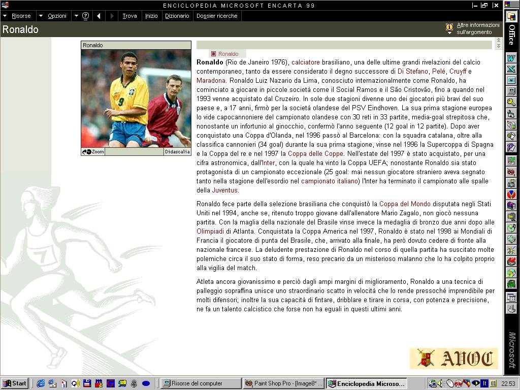
Task: Open the Coppa del Mondo link
Action: point(405,204)
